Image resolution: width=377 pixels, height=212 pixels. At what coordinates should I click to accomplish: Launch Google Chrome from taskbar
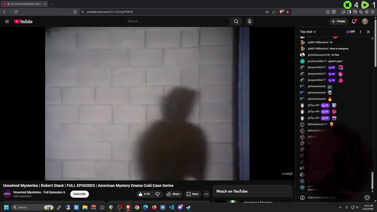[137, 207]
